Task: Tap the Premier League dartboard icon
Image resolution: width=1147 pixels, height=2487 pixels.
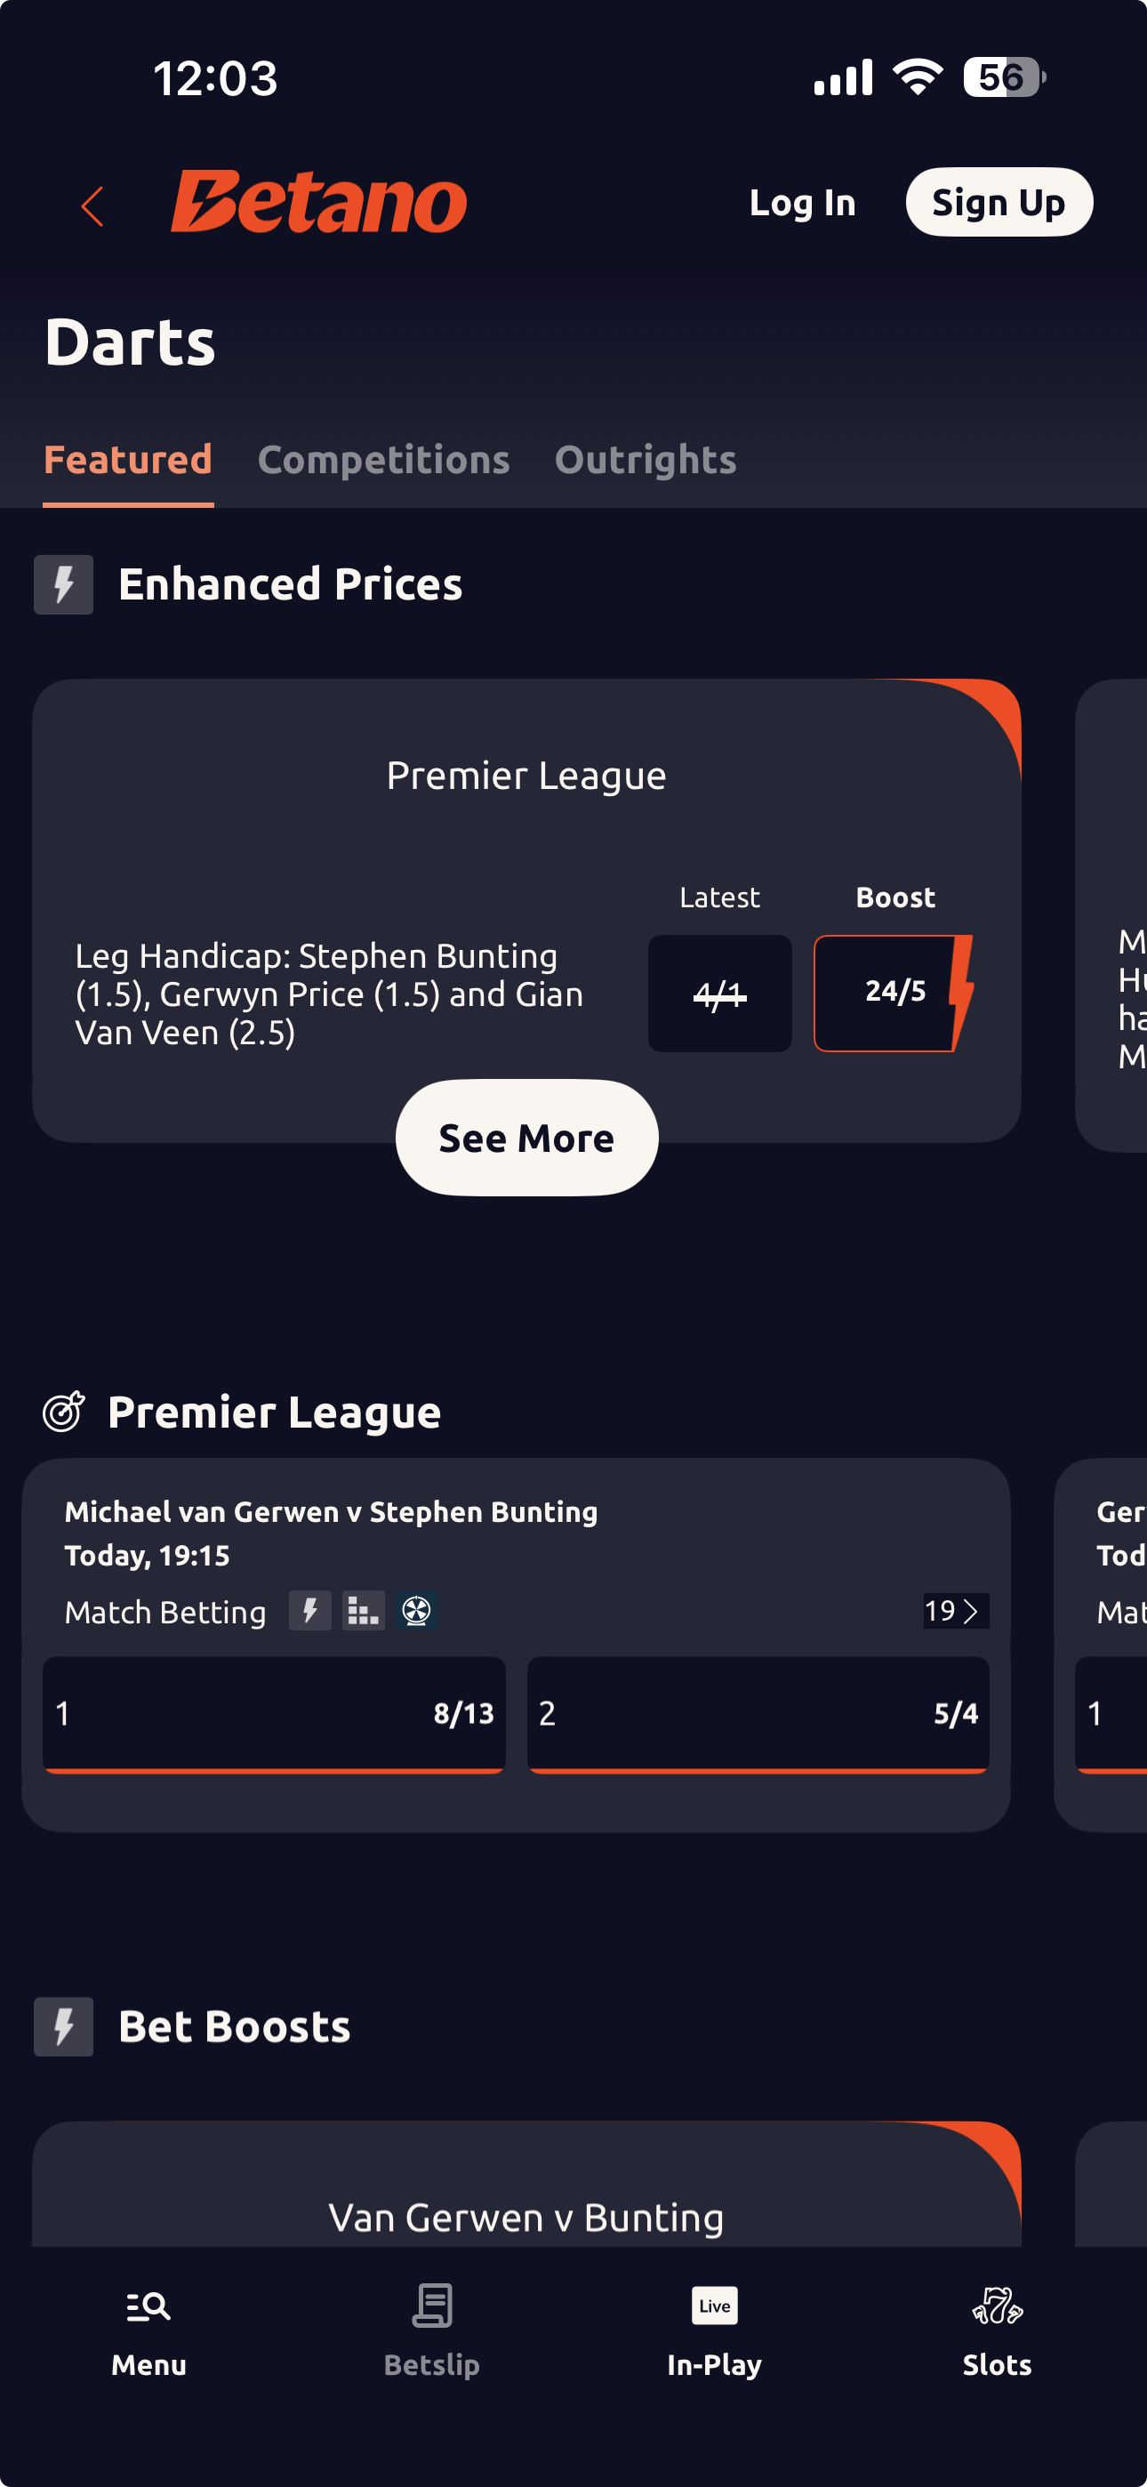Action: pos(64,1413)
